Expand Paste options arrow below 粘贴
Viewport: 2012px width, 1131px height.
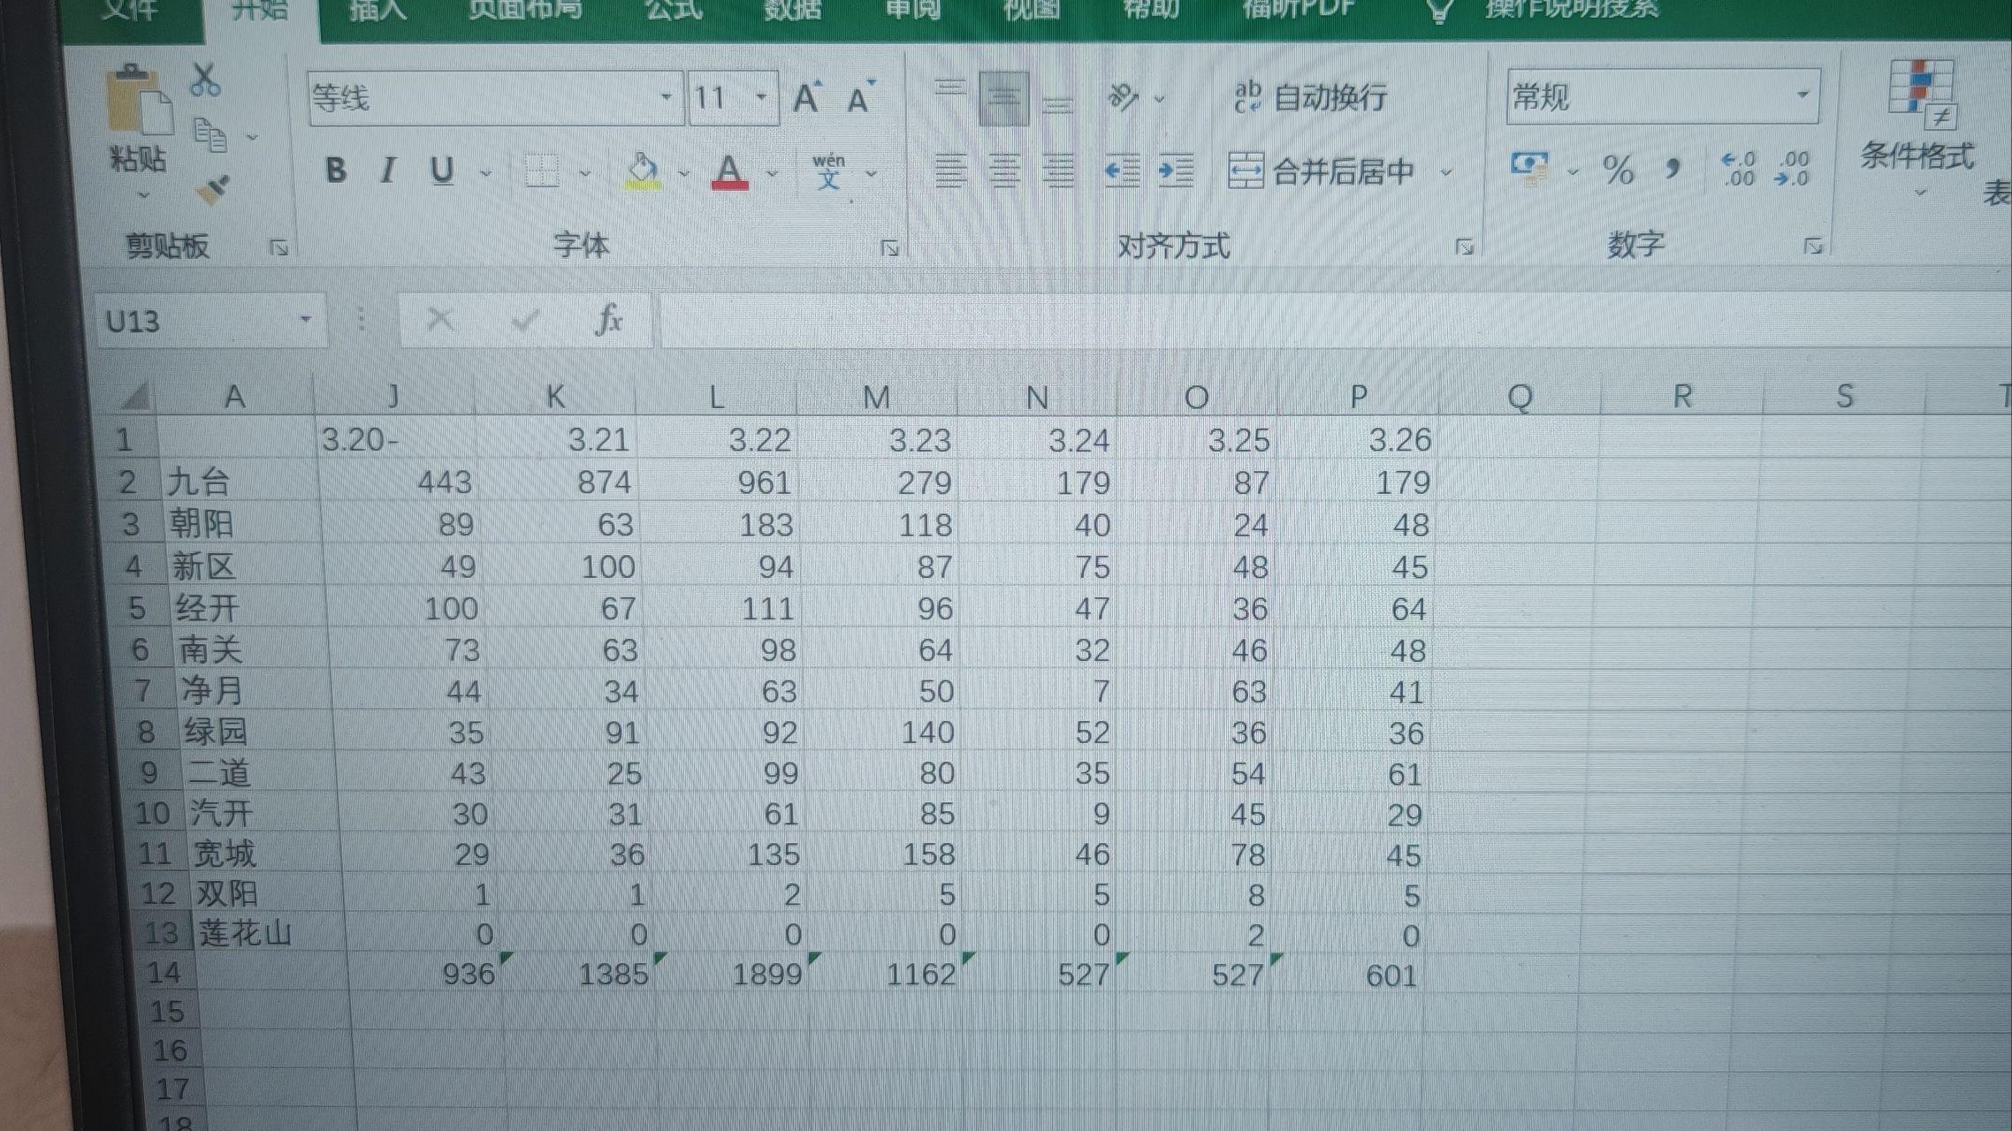coord(143,195)
